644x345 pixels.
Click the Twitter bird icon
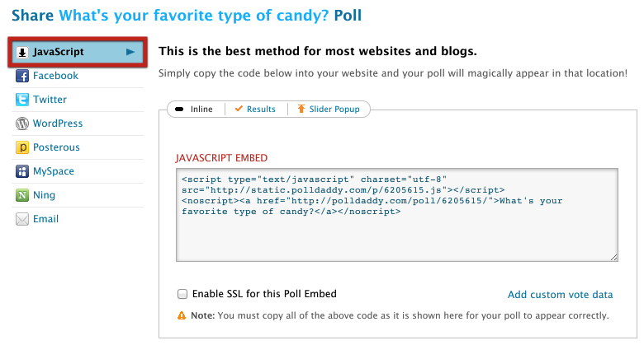23,100
